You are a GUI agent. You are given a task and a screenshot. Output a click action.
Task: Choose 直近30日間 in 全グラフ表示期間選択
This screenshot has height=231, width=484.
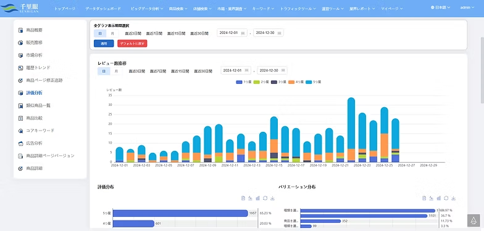(199, 33)
